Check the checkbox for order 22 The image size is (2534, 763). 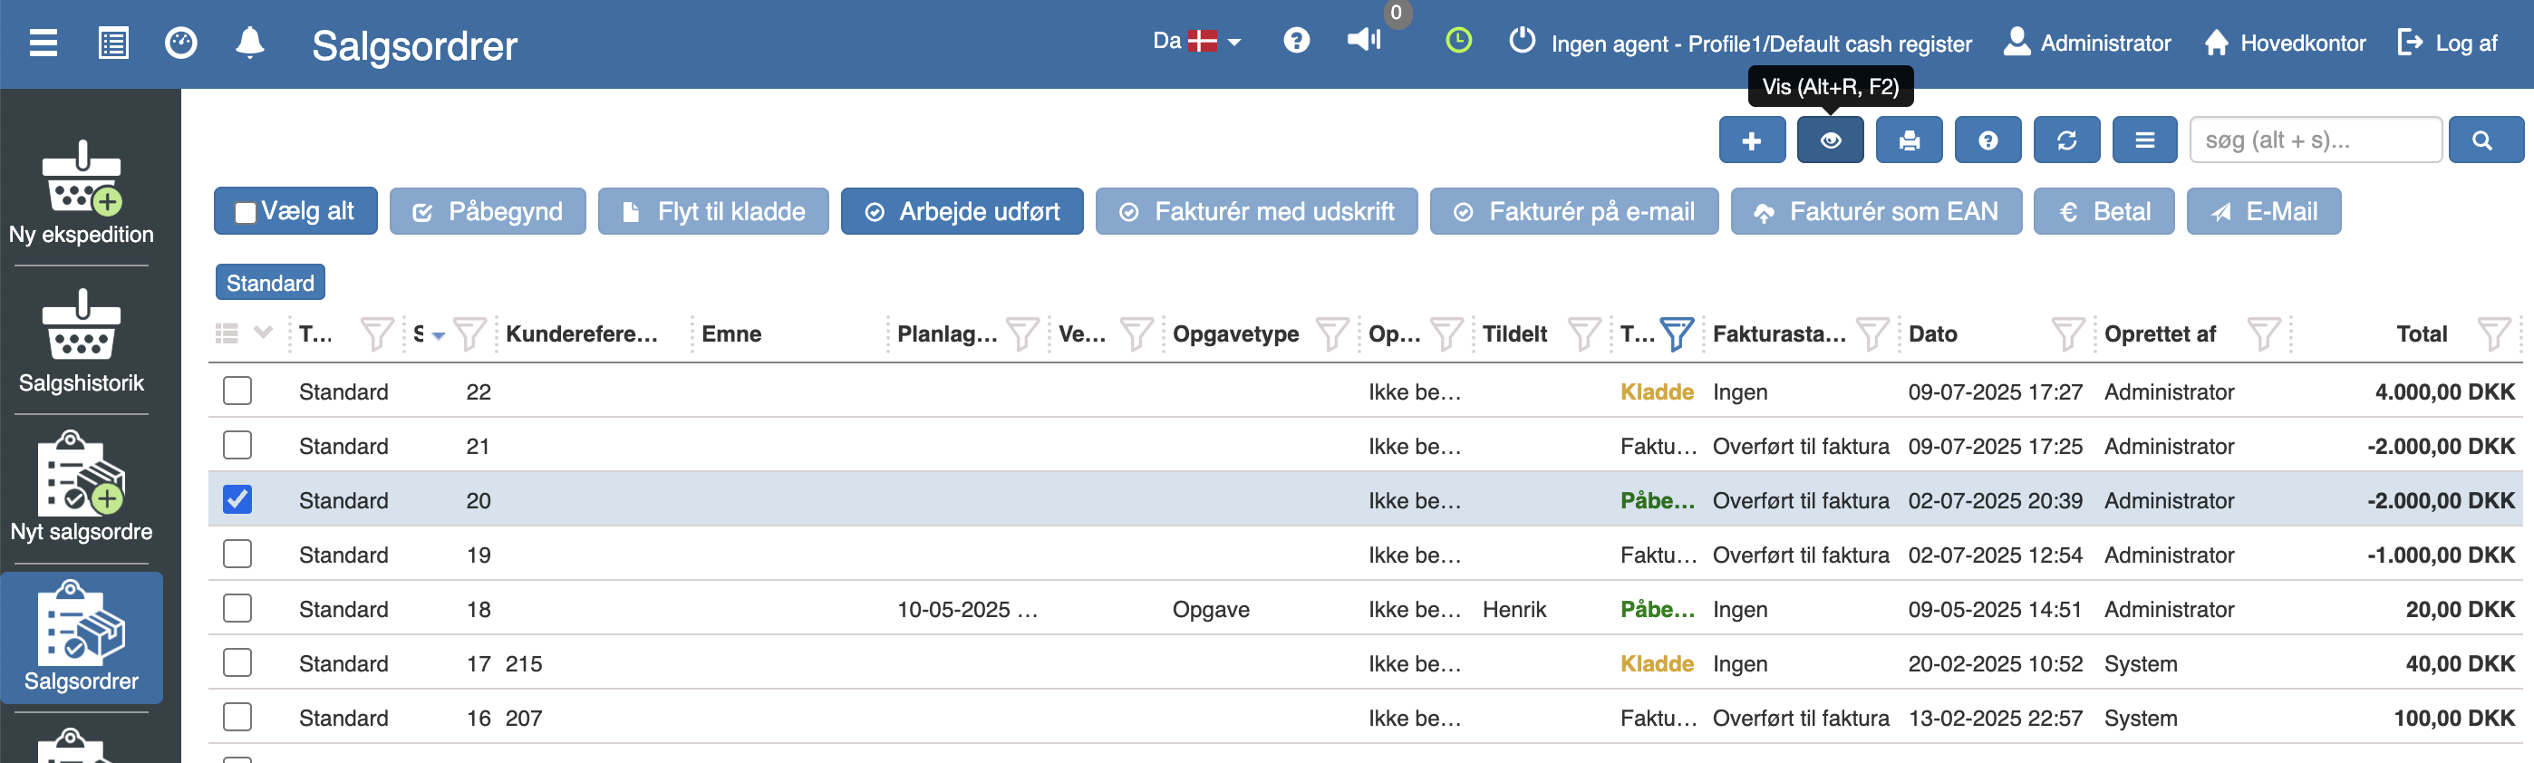(x=237, y=391)
